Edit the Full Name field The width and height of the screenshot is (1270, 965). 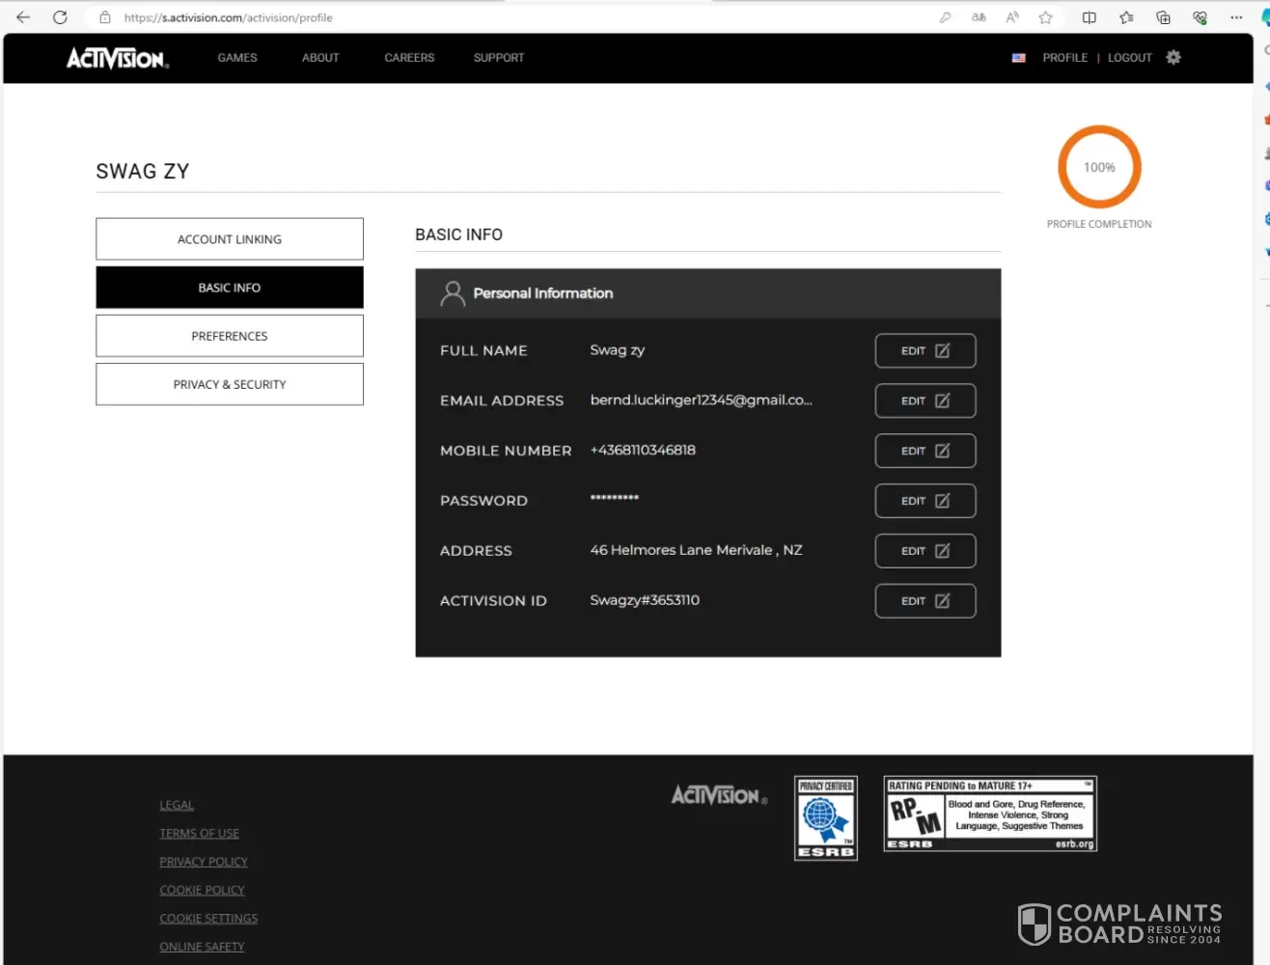pyautogui.click(x=925, y=351)
